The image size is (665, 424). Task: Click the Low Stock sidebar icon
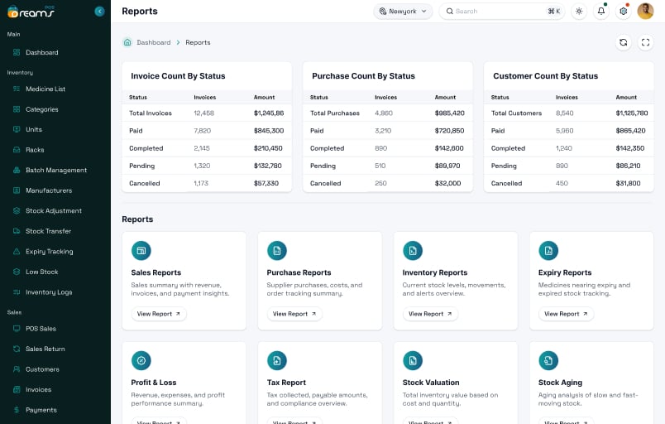tap(17, 272)
